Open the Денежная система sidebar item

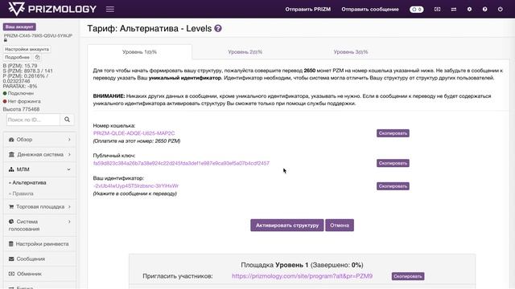click(x=39, y=154)
